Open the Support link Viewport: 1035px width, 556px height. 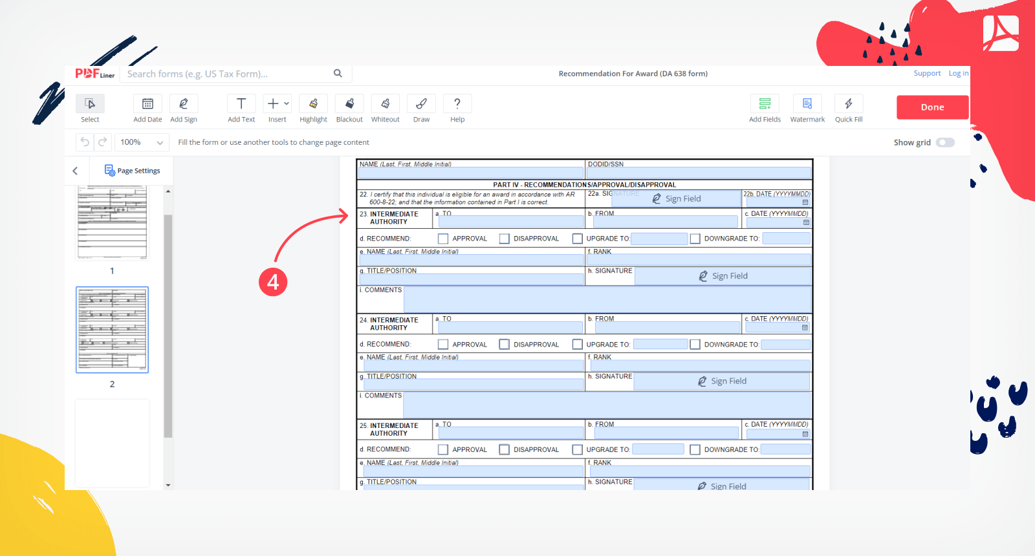927,74
